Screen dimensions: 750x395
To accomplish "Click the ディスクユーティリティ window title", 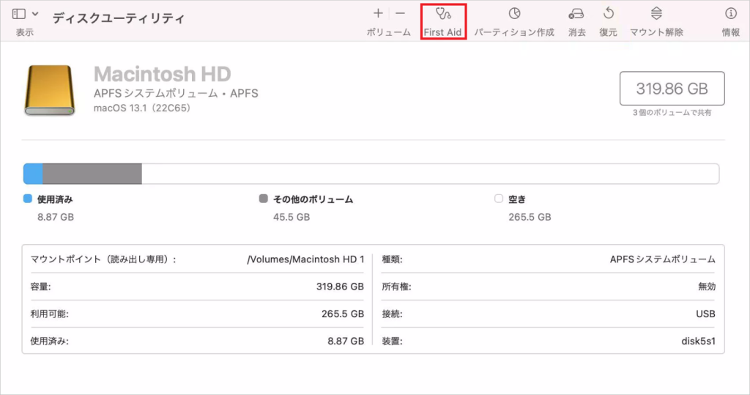I will [118, 18].
